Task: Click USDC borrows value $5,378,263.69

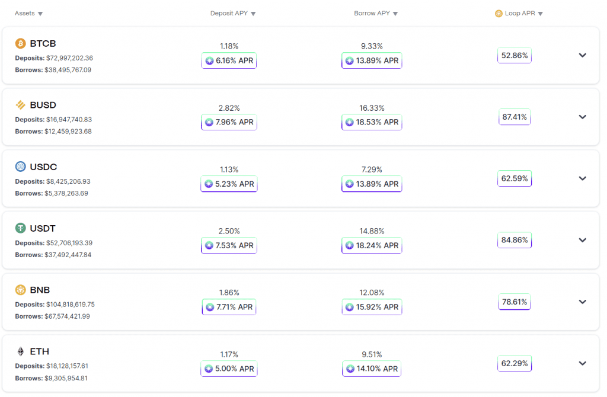Action: coord(66,194)
